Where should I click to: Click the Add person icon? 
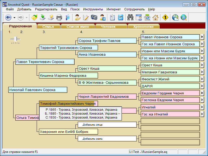click(x=102, y=18)
